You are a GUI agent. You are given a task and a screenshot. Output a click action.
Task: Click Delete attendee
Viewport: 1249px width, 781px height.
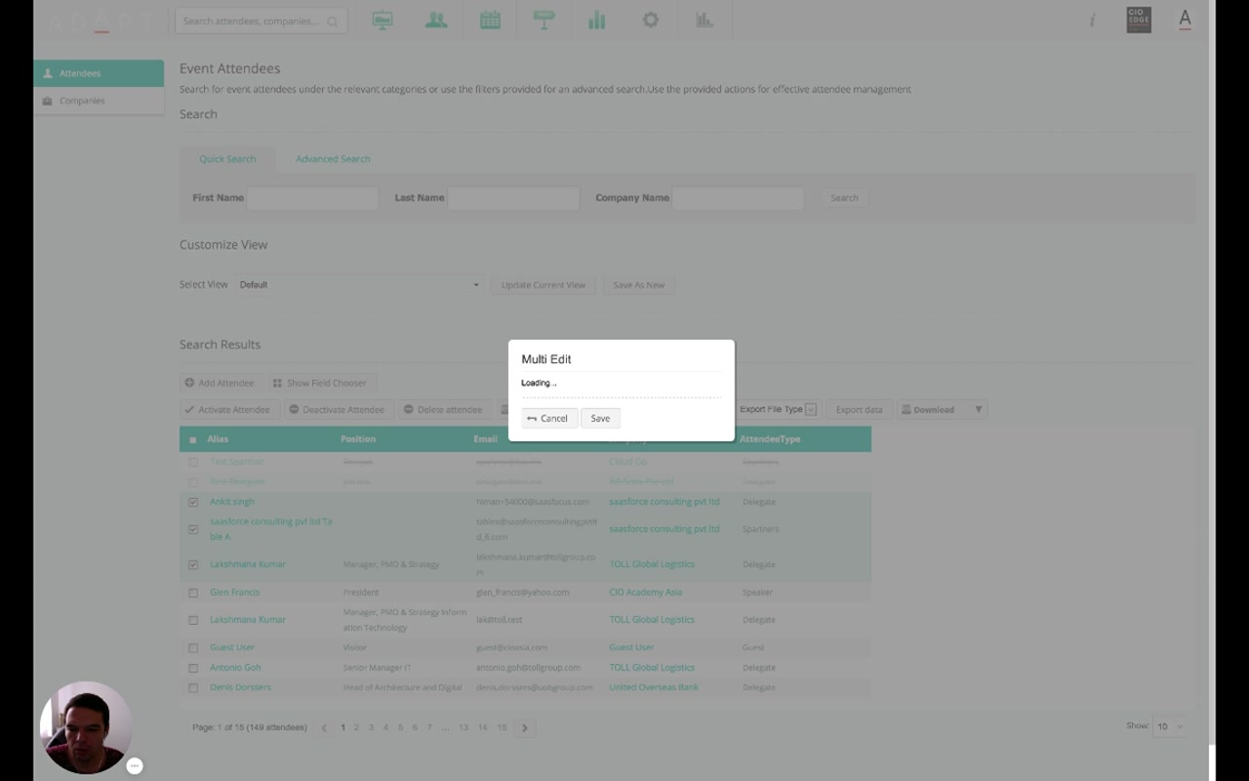pyautogui.click(x=444, y=410)
